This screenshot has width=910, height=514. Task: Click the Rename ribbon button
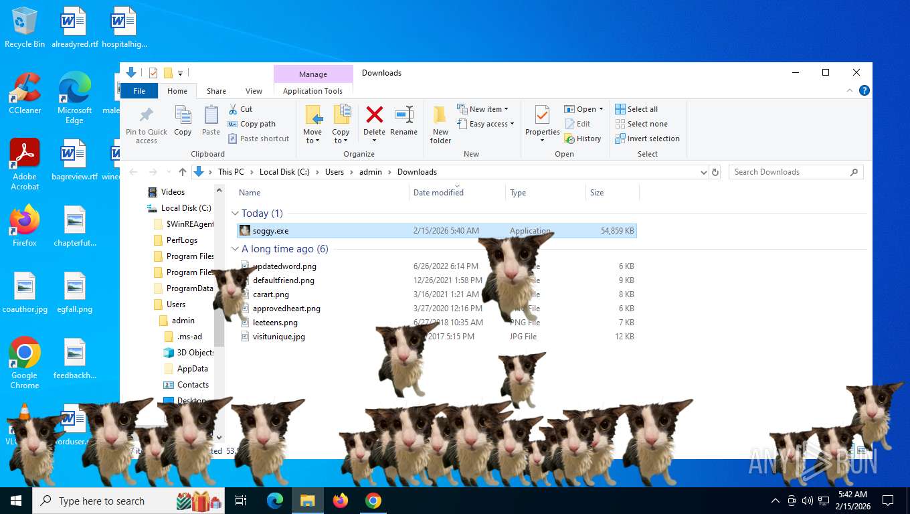[x=403, y=120]
